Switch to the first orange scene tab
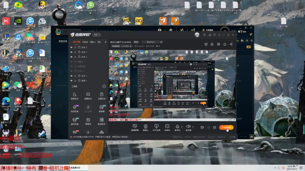 point(77,42)
